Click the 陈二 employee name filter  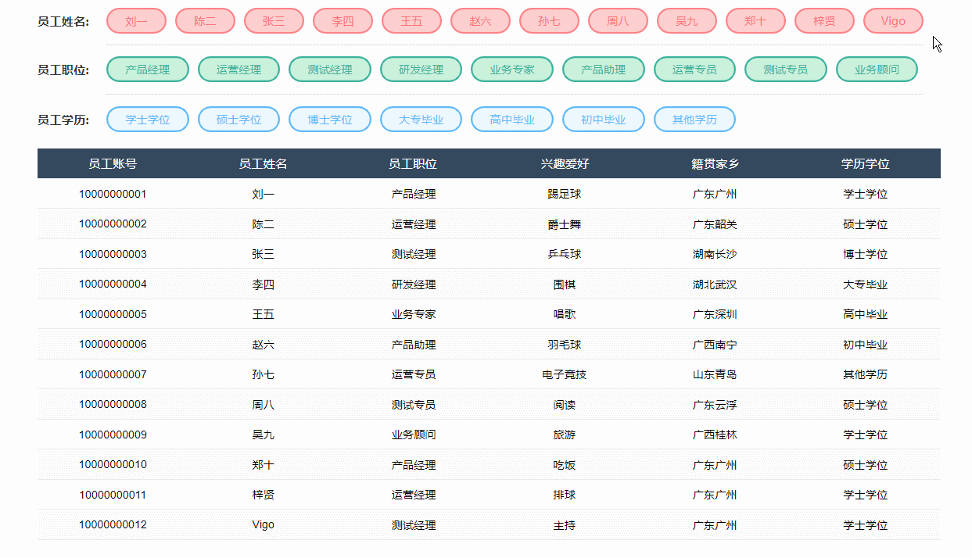[x=205, y=20]
